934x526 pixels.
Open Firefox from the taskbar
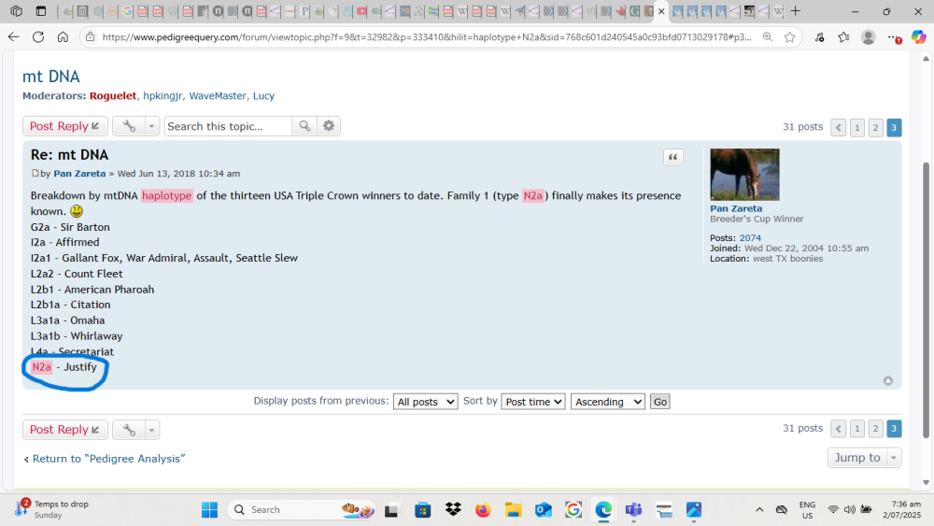pos(483,509)
